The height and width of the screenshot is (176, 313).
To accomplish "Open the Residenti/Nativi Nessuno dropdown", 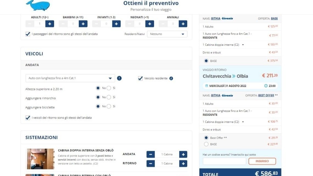I will [167, 34].
